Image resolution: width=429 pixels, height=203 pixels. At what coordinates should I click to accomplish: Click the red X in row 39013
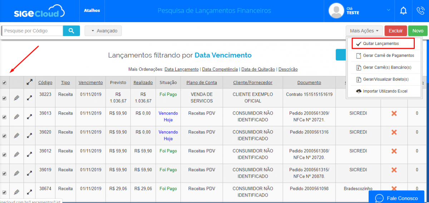(394, 113)
